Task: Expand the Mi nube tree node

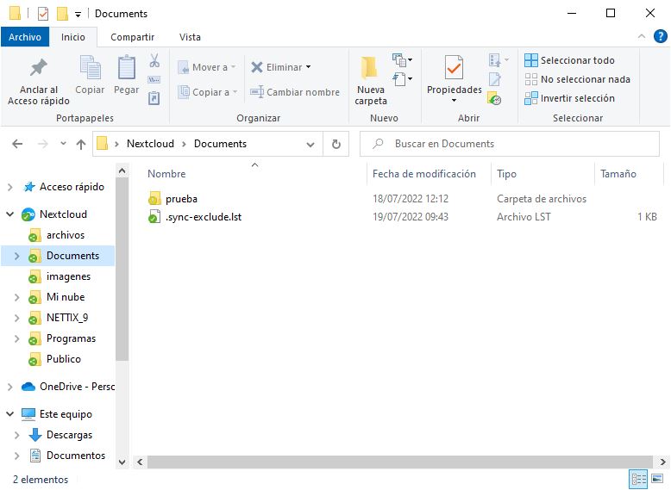Action: 16,297
